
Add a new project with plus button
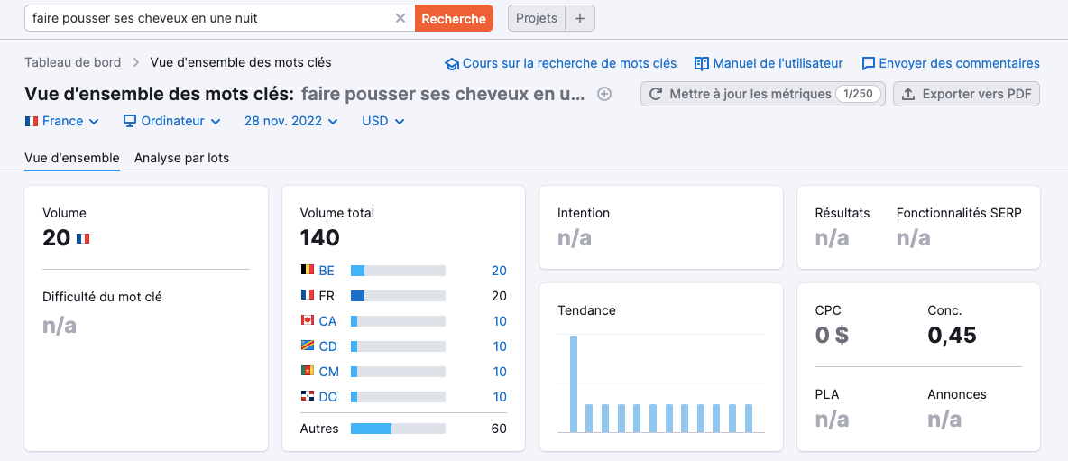click(580, 18)
